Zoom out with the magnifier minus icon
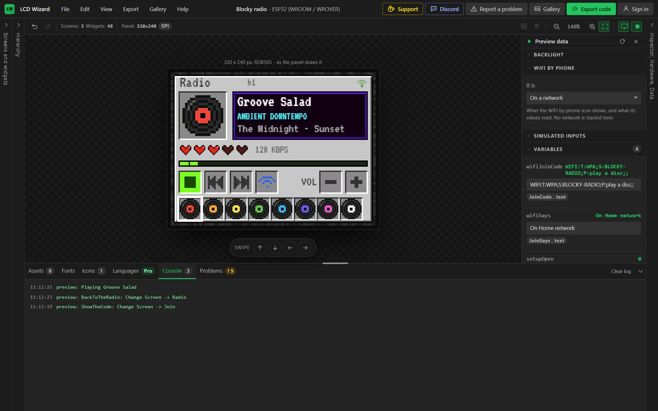Viewport: 658px width, 411px height. 556,26
